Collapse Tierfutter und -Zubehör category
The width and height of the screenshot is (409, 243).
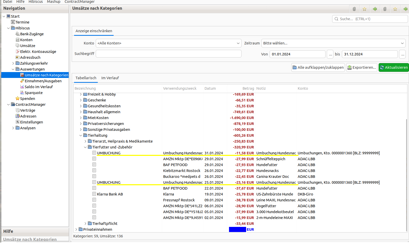(85, 147)
